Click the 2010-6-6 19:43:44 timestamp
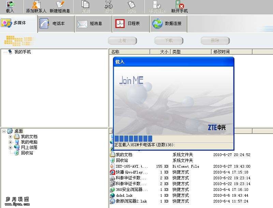This screenshot has height=208, width=273. click(231, 195)
